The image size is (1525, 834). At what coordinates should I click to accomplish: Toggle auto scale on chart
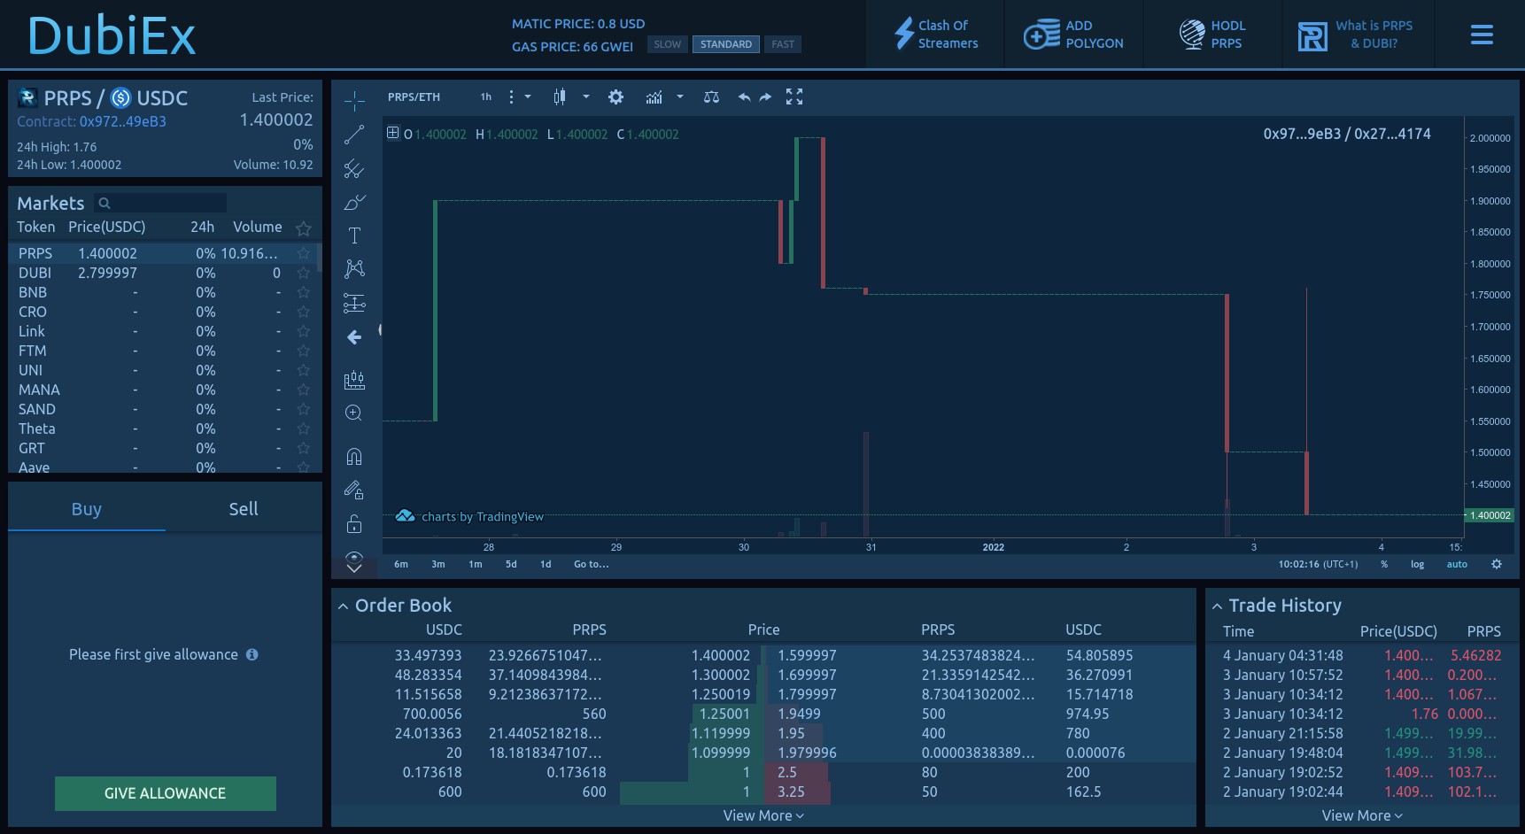pyautogui.click(x=1457, y=564)
